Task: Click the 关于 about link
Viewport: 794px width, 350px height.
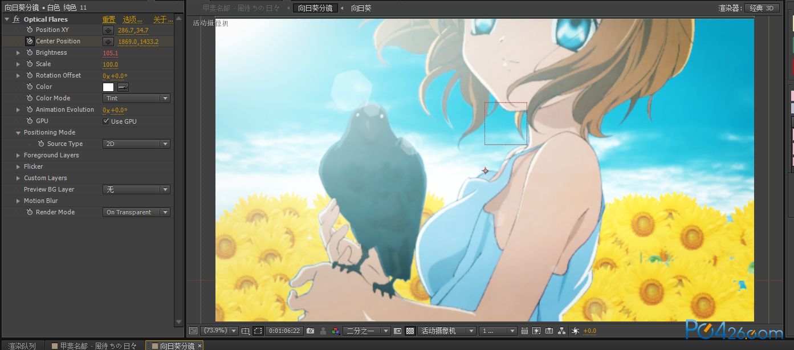Action: [x=163, y=19]
